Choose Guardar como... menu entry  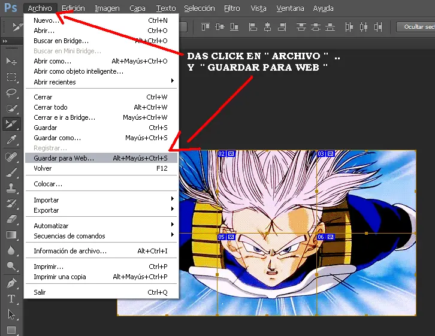(101, 138)
